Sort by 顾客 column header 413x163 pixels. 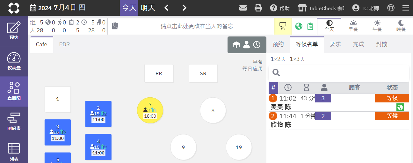click(x=354, y=88)
